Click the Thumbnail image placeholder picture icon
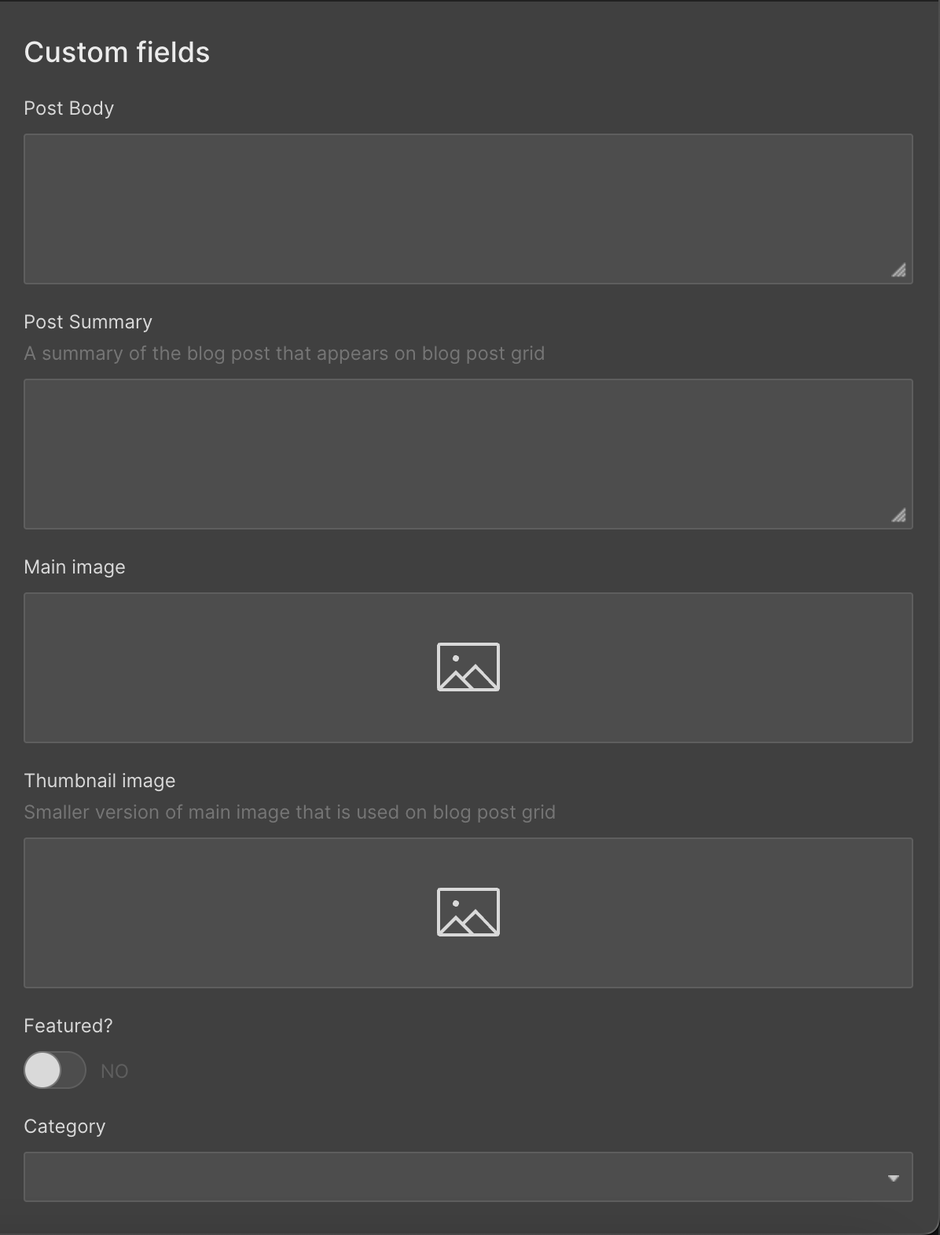Viewport: 940px width, 1235px height. (468, 912)
